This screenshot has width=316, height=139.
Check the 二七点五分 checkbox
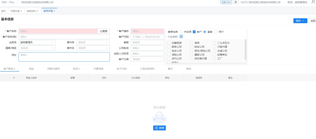pos(214,43)
